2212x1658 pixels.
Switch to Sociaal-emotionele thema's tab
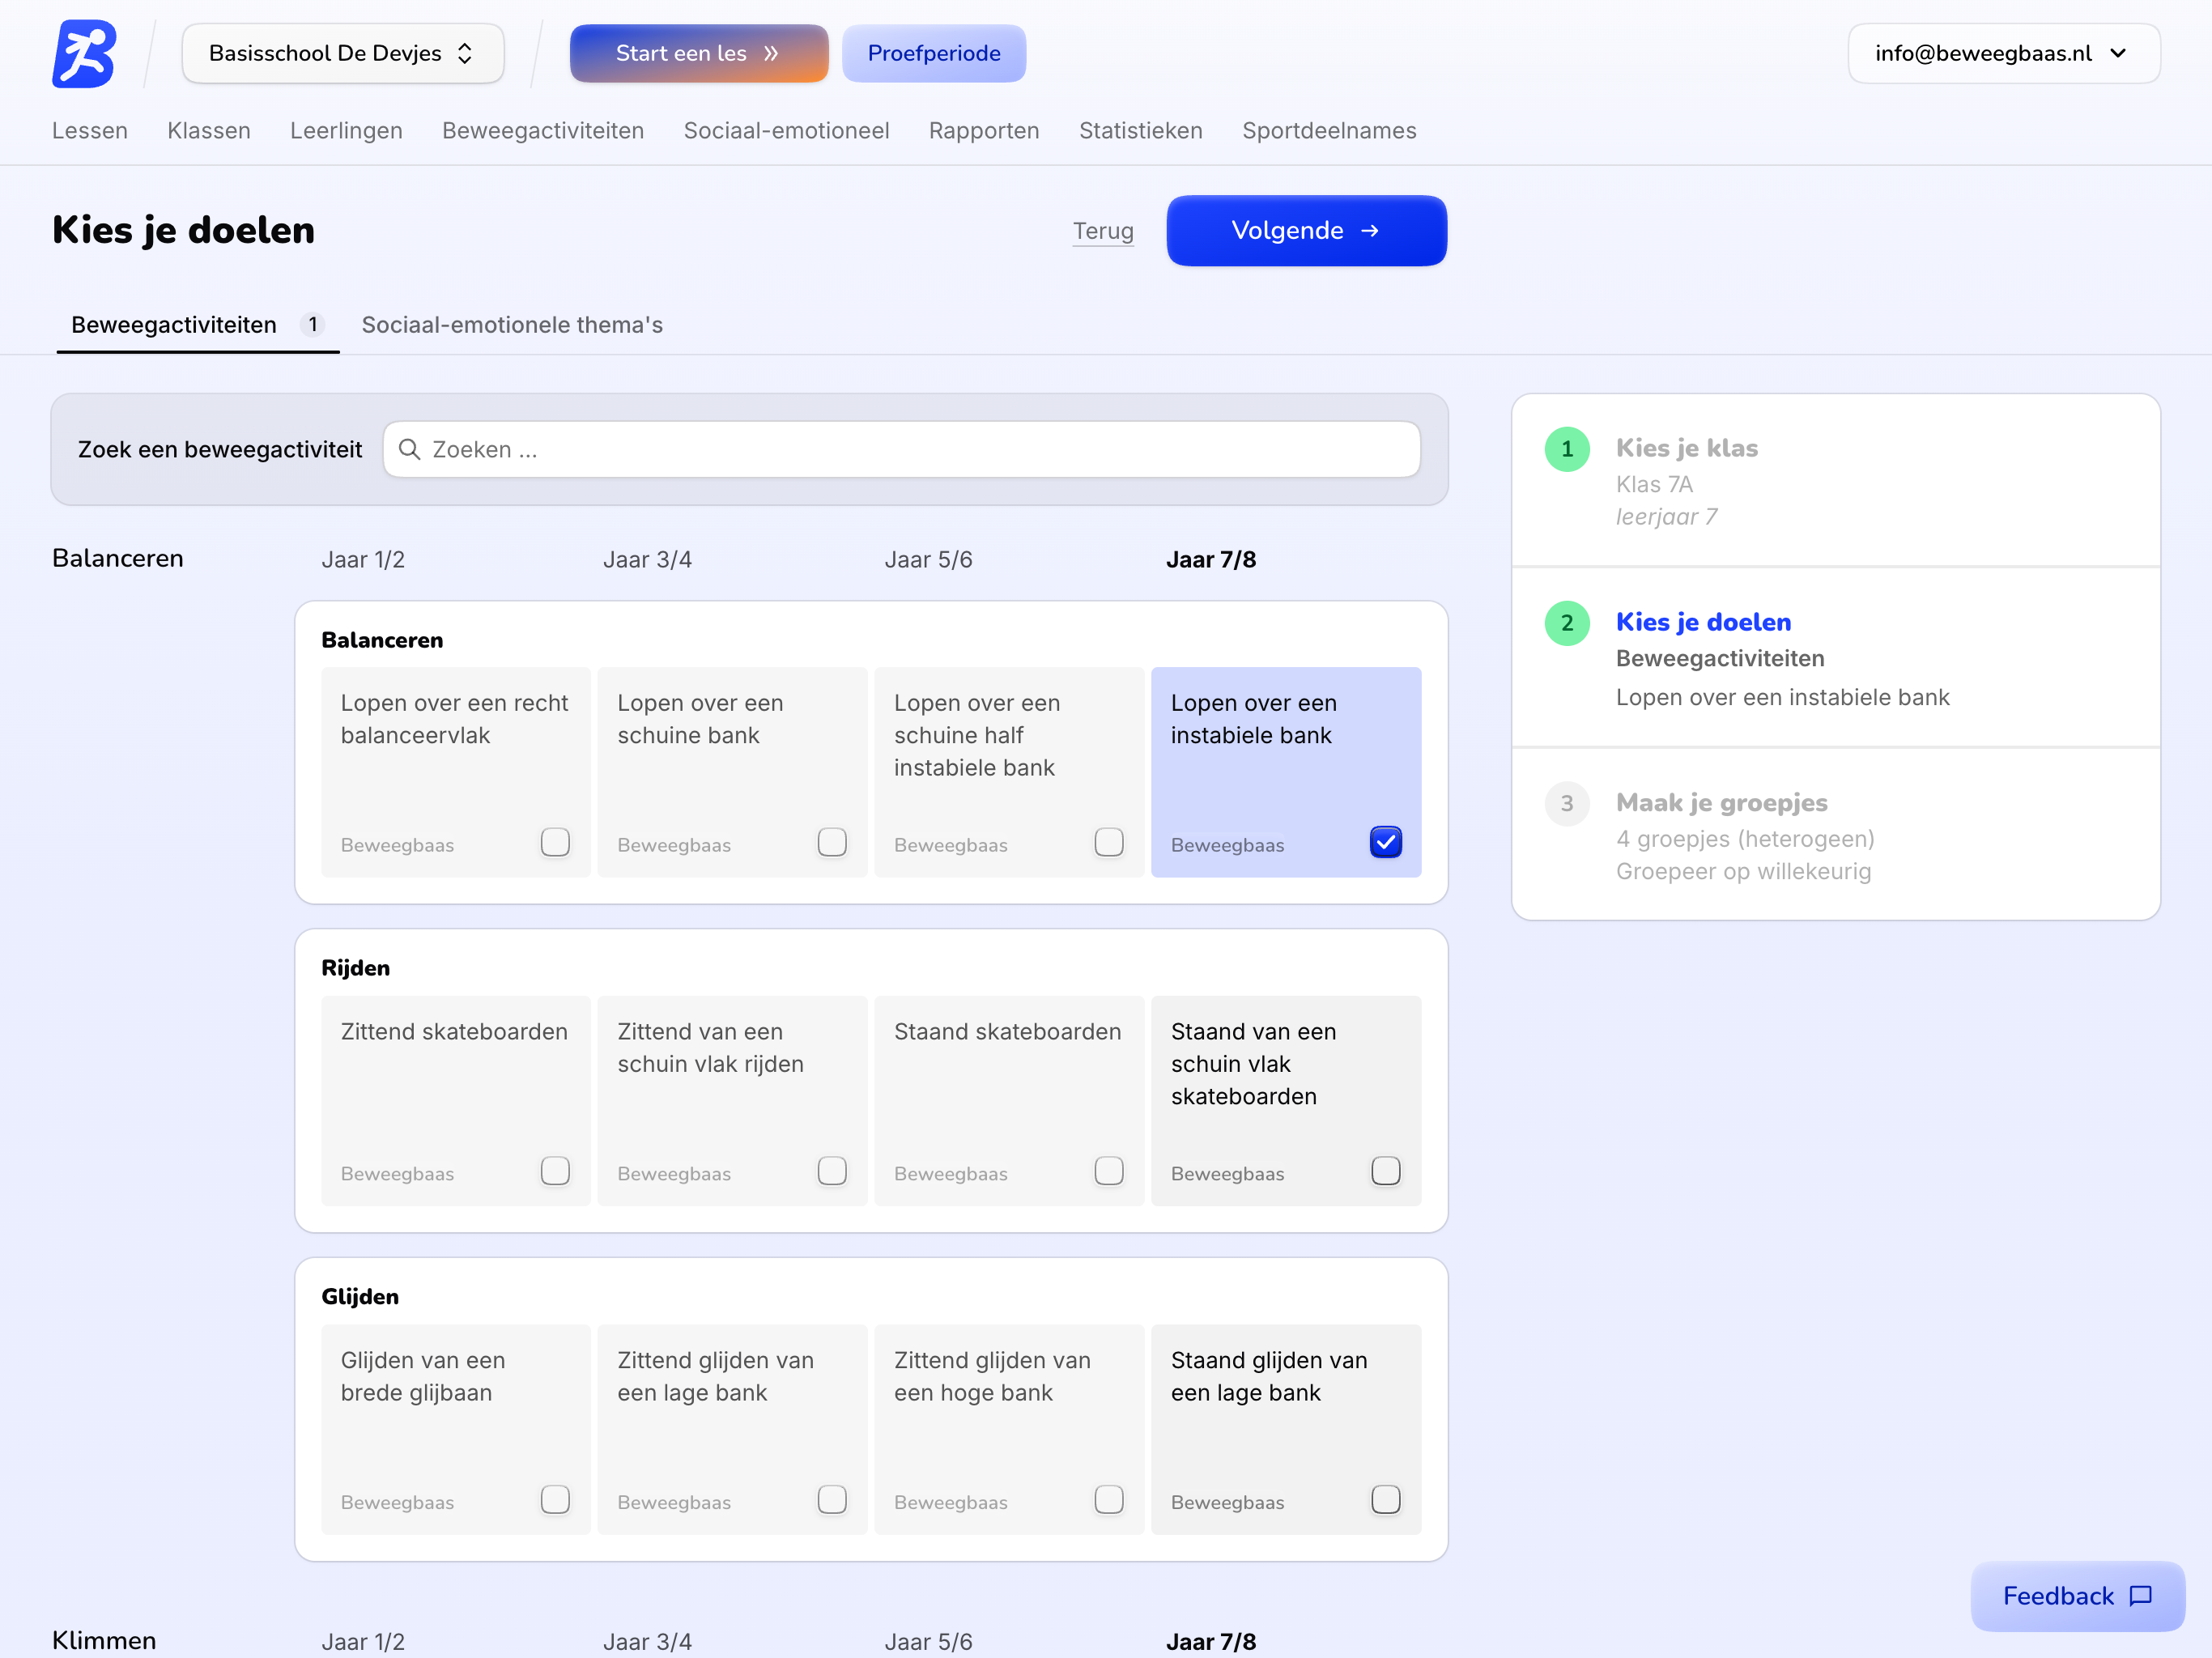512,325
